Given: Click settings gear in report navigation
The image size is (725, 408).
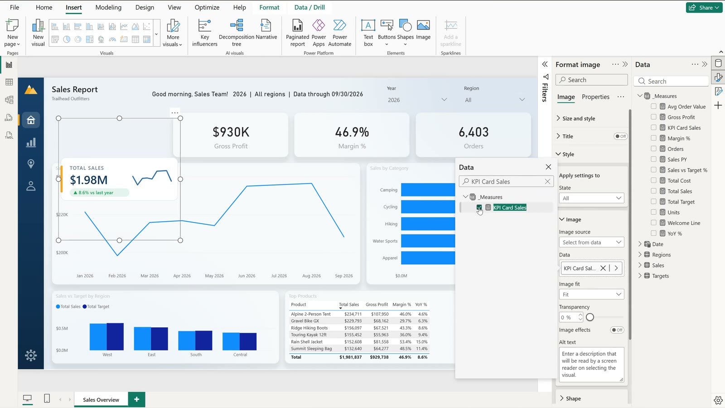Looking at the screenshot, I should [x=31, y=355].
